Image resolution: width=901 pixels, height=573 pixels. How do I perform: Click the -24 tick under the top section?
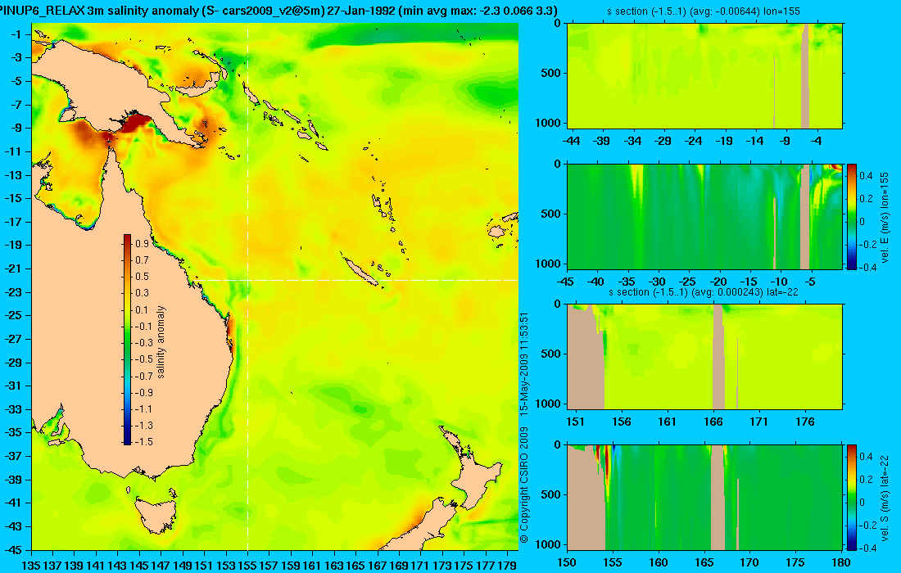click(x=694, y=141)
